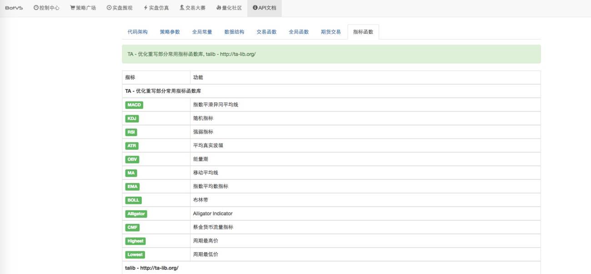
Task: Click the Alligator indicator badge
Action: click(136, 213)
